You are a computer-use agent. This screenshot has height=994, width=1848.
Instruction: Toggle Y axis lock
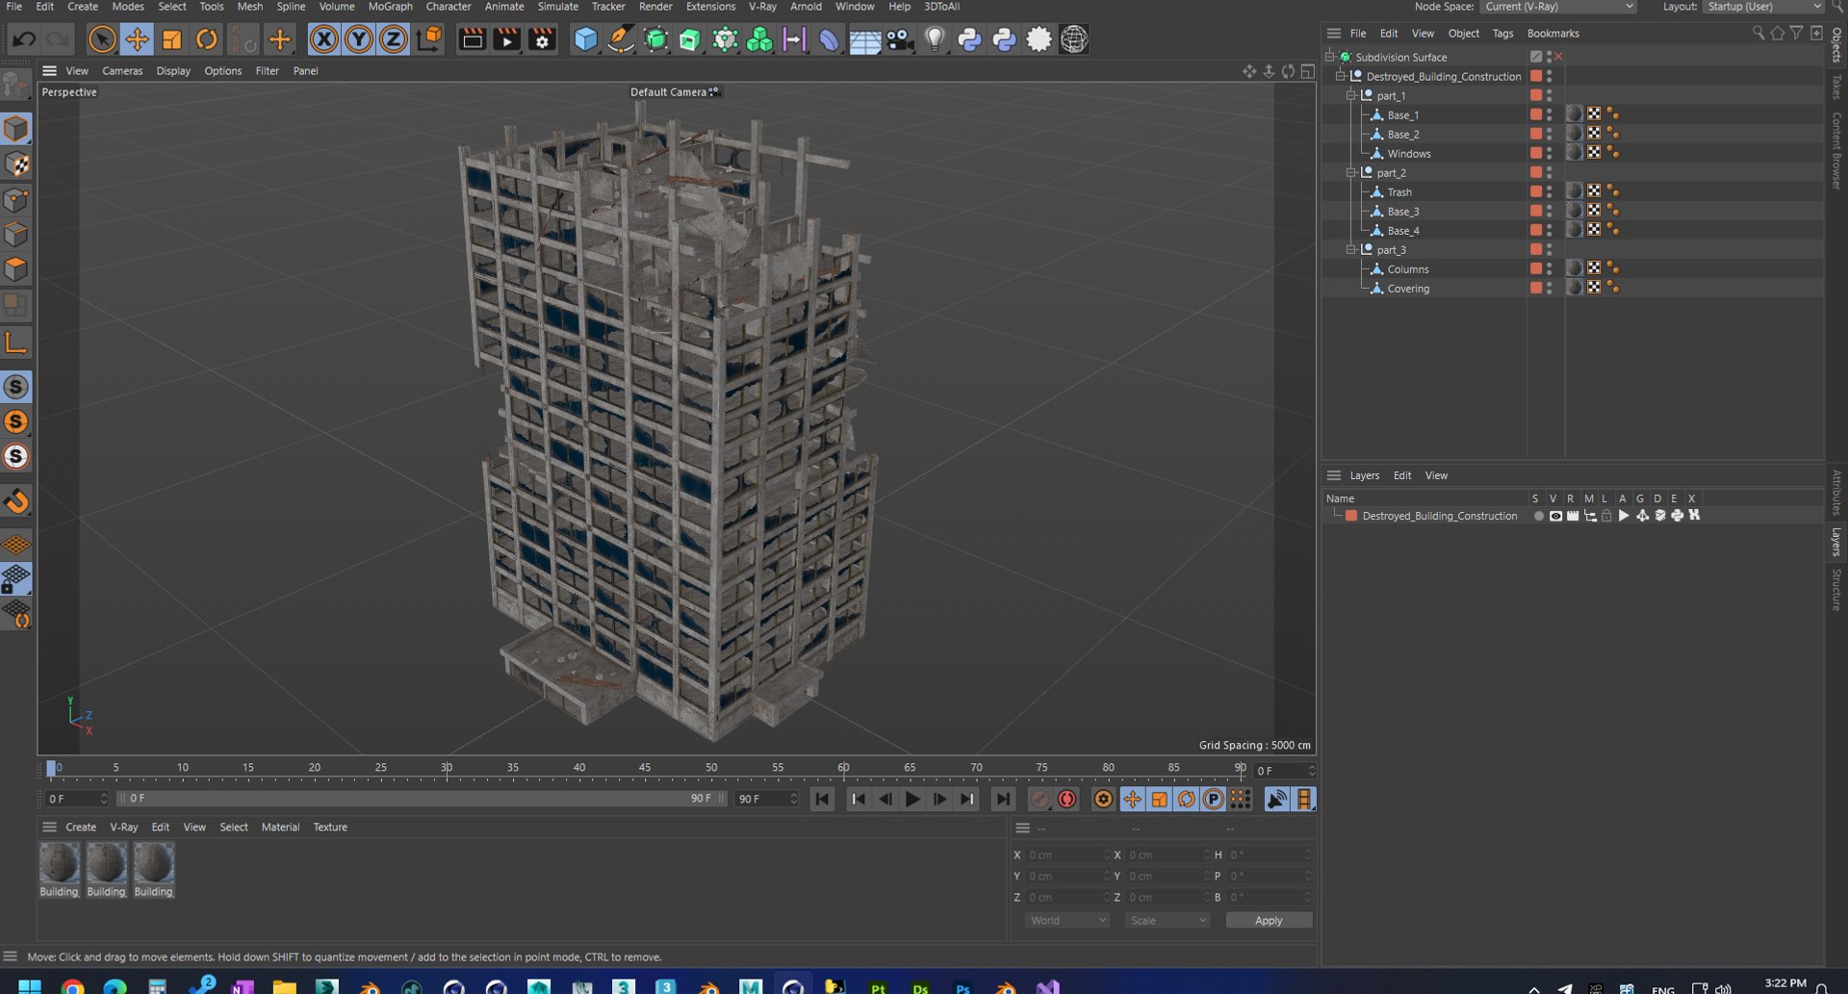(x=359, y=39)
